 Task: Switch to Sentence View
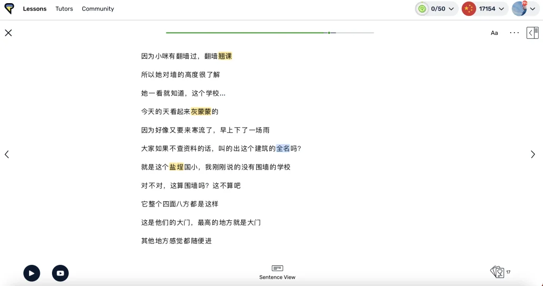click(277, 272)
